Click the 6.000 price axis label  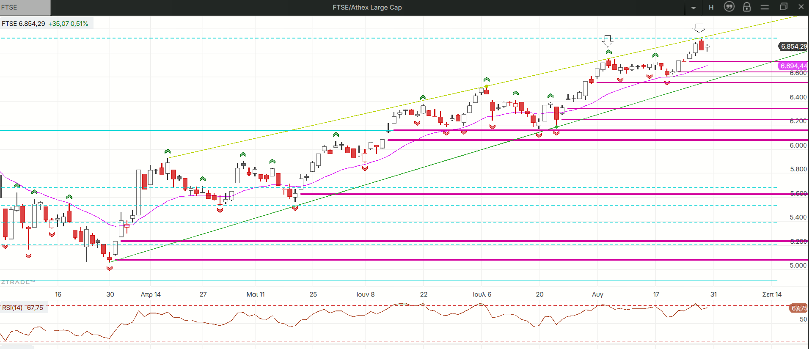click(x=798, y=146)
